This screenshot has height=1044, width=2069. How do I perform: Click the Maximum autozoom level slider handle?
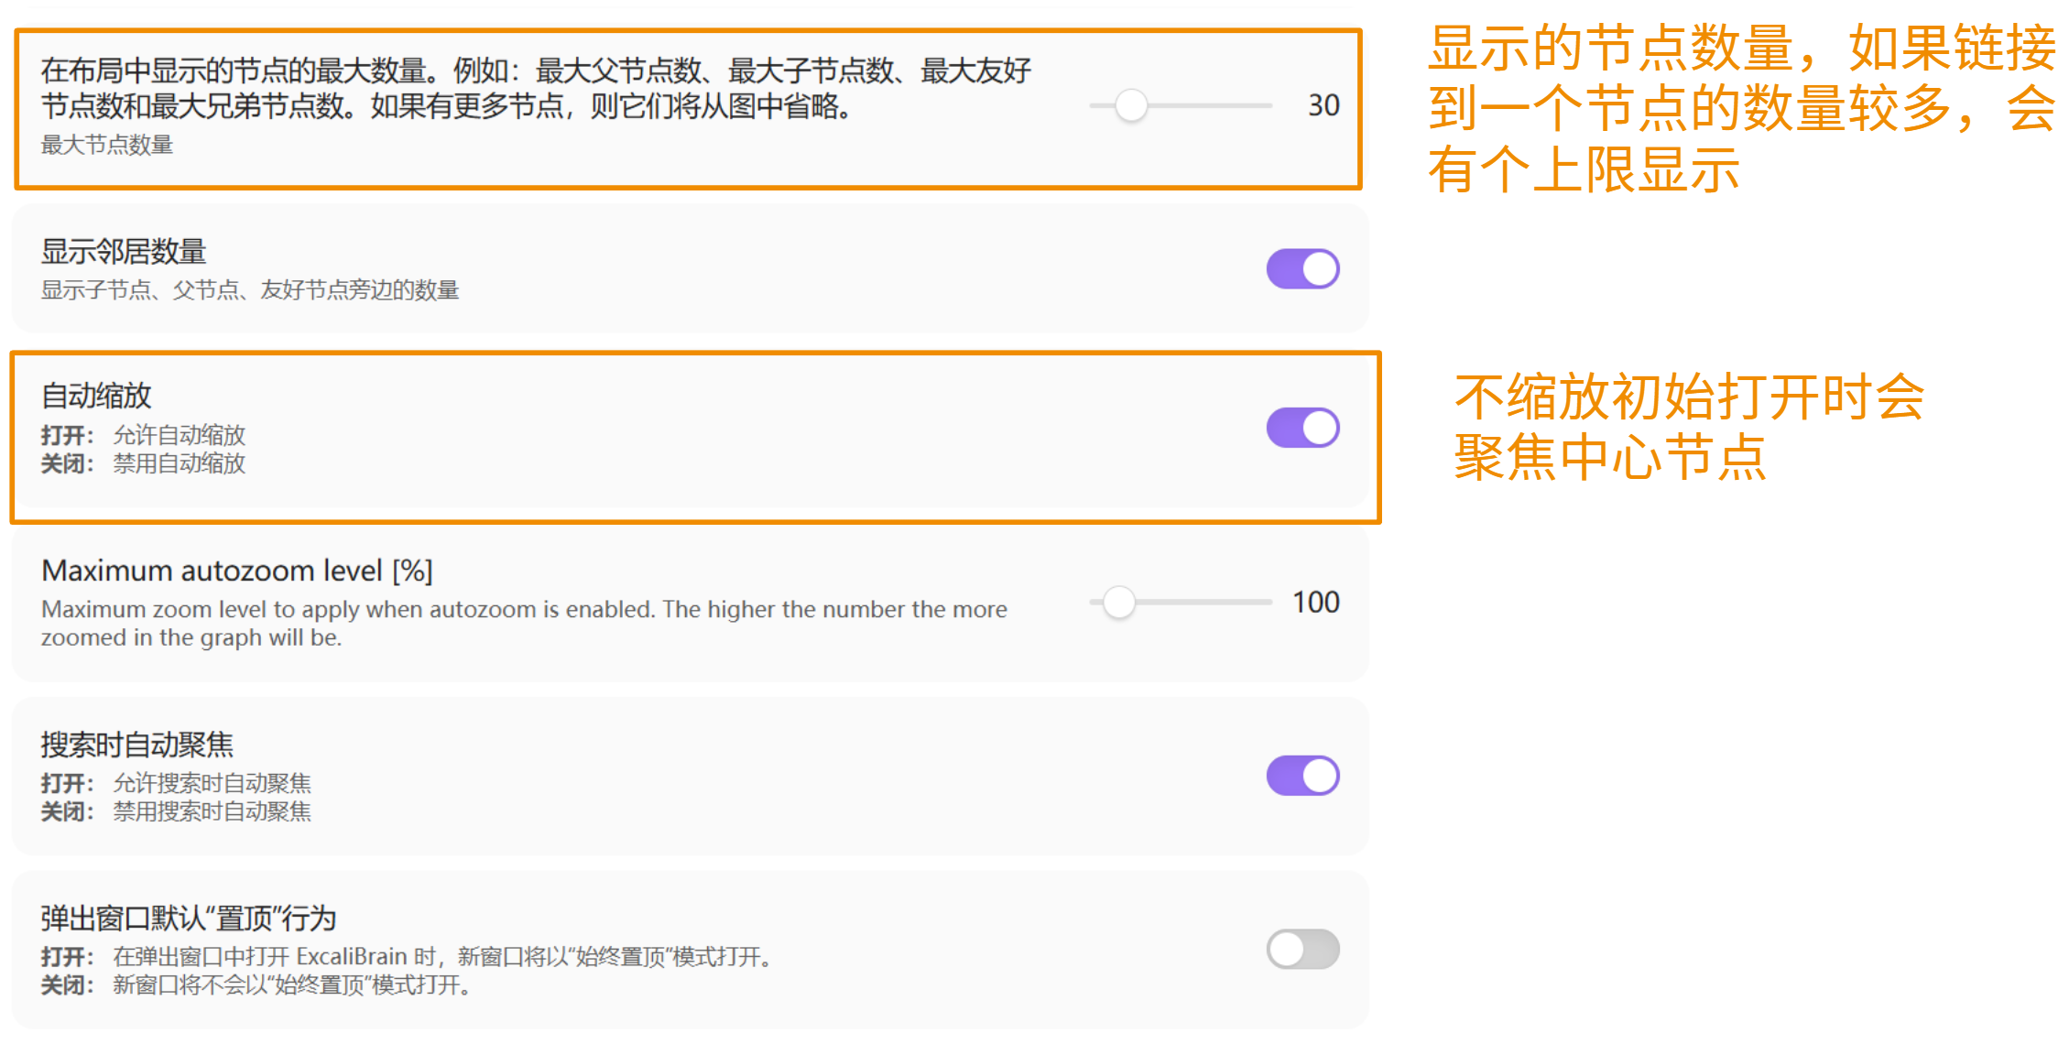pyautogui.click(x=1118, y=602)
